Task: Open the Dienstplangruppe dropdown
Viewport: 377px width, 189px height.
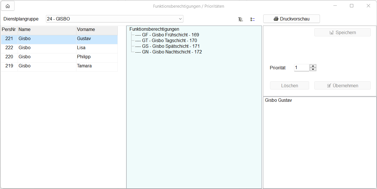Action: (180, 19)
